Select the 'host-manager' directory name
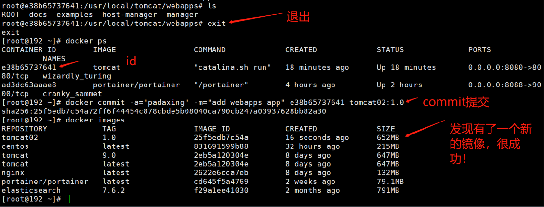Viewport: 544px width, 207px height. [130, 15]
